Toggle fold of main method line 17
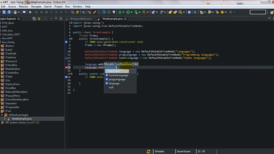 point(71,74)
